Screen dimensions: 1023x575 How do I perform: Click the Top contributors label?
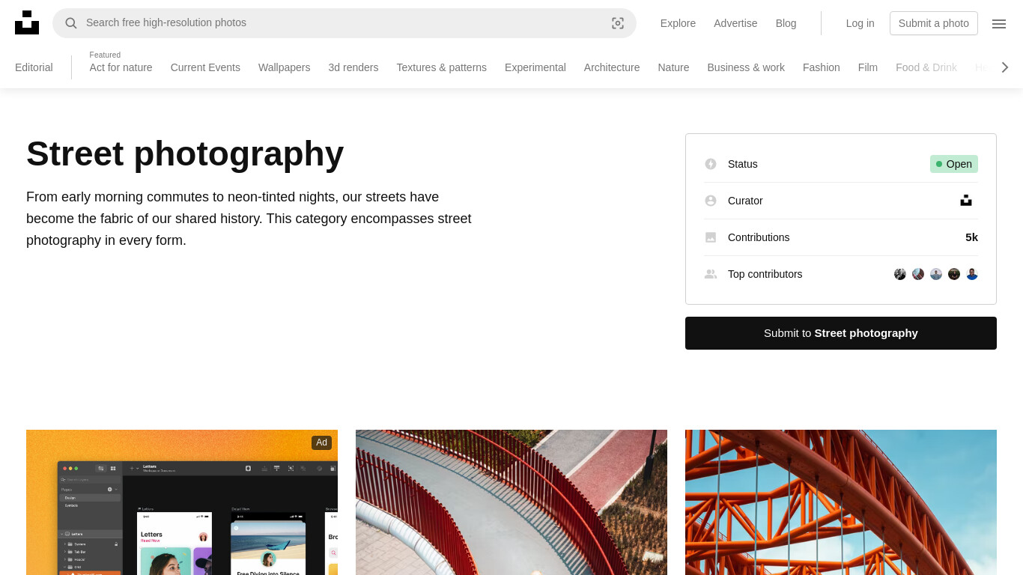(765, 274)
